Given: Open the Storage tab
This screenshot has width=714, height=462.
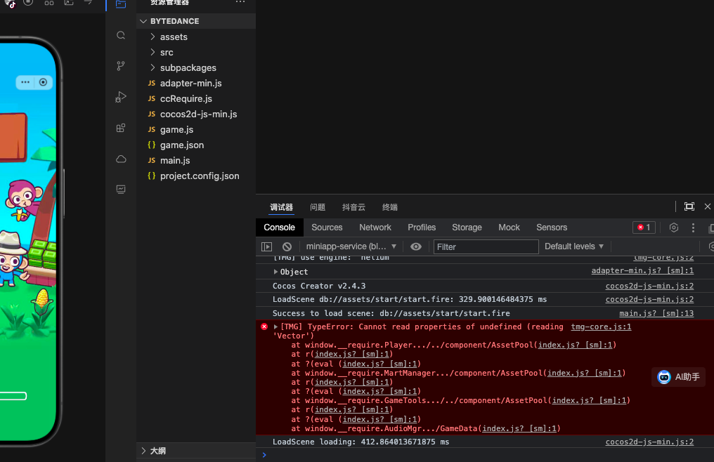Looking at the screenshot, I should [x=467, y=227].
